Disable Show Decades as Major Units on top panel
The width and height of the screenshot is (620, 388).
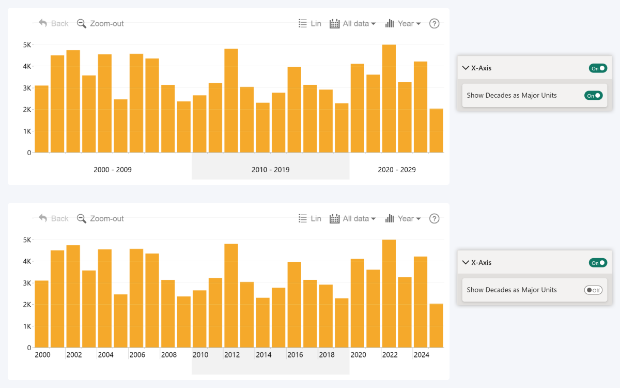(x=594, y=95)
